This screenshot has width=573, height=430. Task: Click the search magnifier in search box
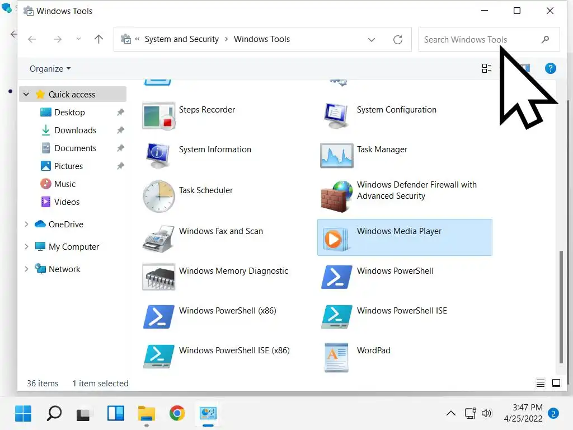(545, 39)
